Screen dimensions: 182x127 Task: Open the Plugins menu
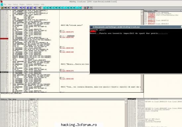22,4
